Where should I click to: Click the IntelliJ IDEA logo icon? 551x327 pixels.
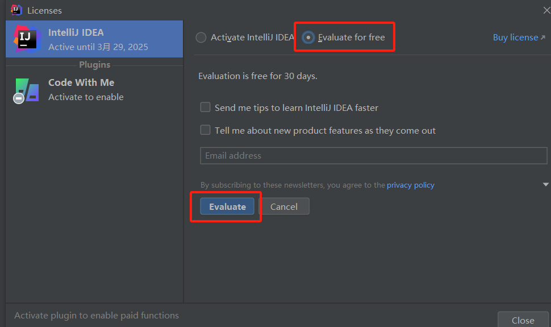coord(27,39)
